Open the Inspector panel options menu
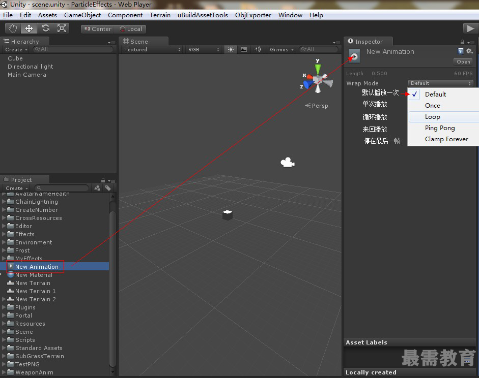This screenshot has width=479, height=378. click(471, 43)
